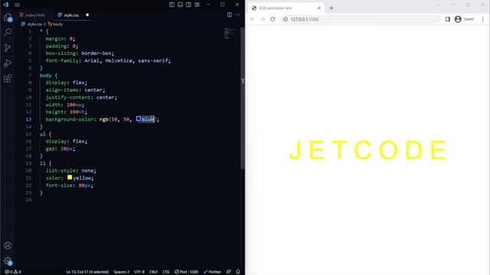Screen dimensions: 490x275
Task: Click the Prettier status item
Action: tap(212, 272)
